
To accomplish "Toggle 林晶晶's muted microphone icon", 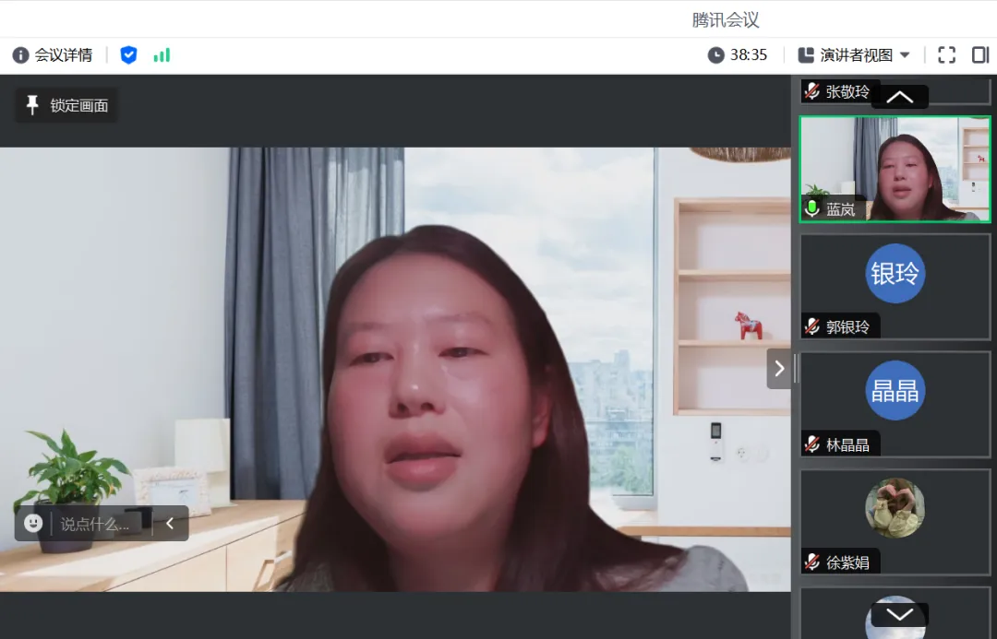I will point(812,444).
